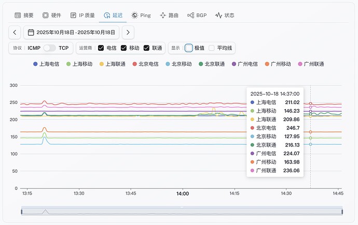Viewport: 358px width, 225px height.
Task: Click the 14:00 time axis label
Action: point(183,193)
